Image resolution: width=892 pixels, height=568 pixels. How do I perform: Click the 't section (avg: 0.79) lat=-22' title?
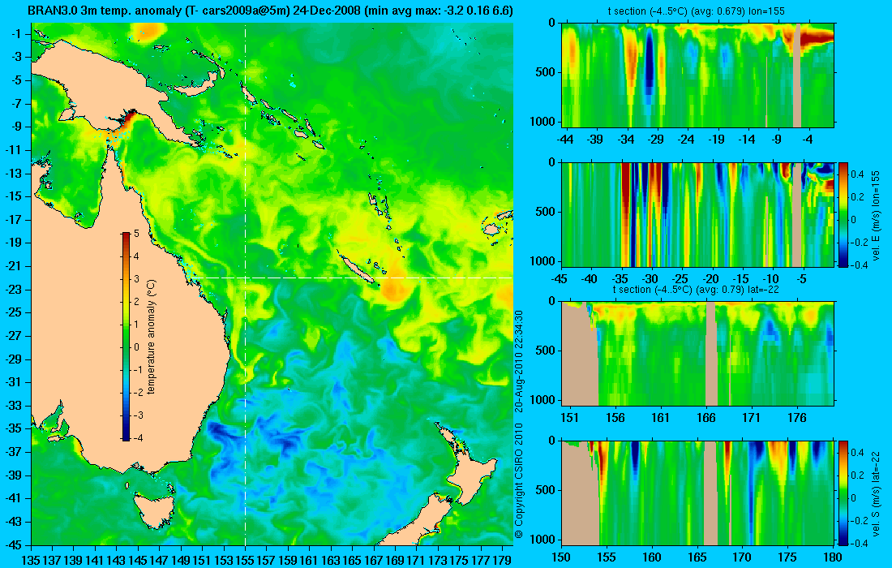(696, 290)
